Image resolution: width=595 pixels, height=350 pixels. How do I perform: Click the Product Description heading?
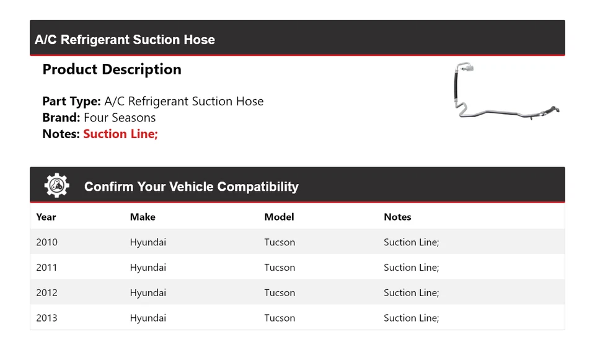click(x=112, y=69)
